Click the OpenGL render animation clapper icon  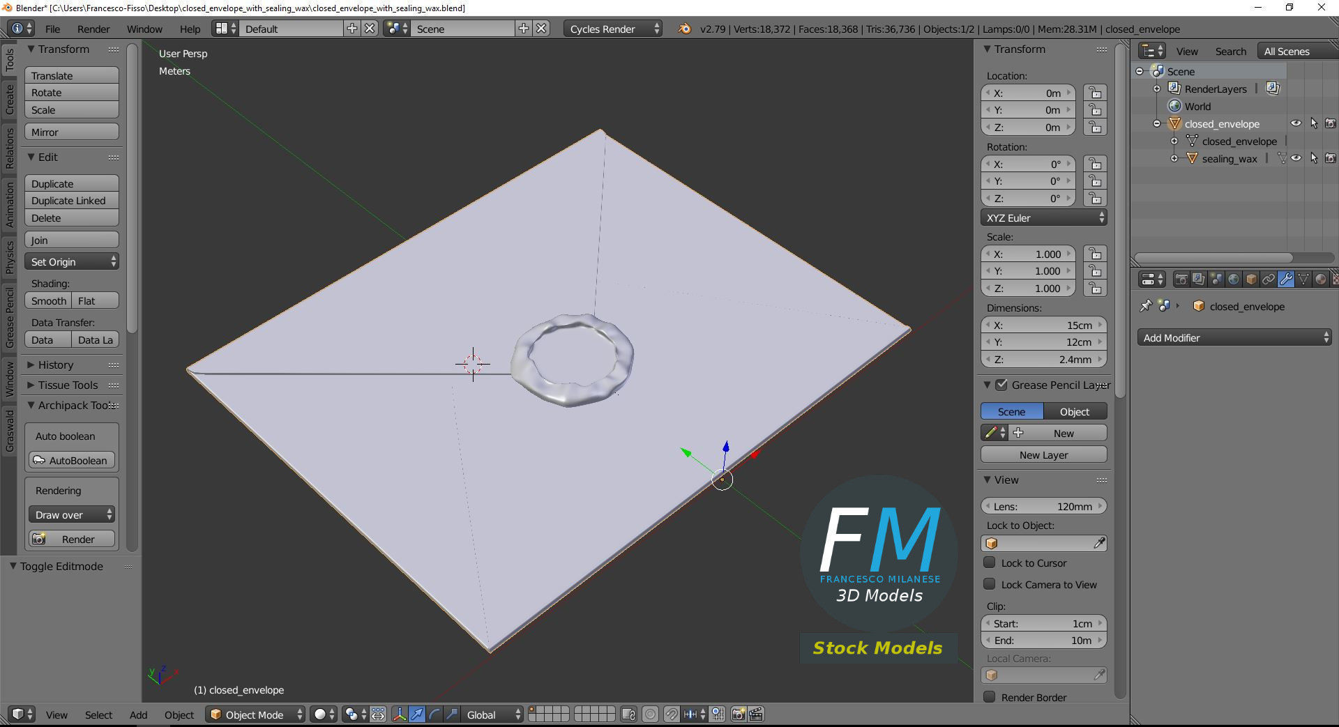pyautogui.click(x=756, y=714)
